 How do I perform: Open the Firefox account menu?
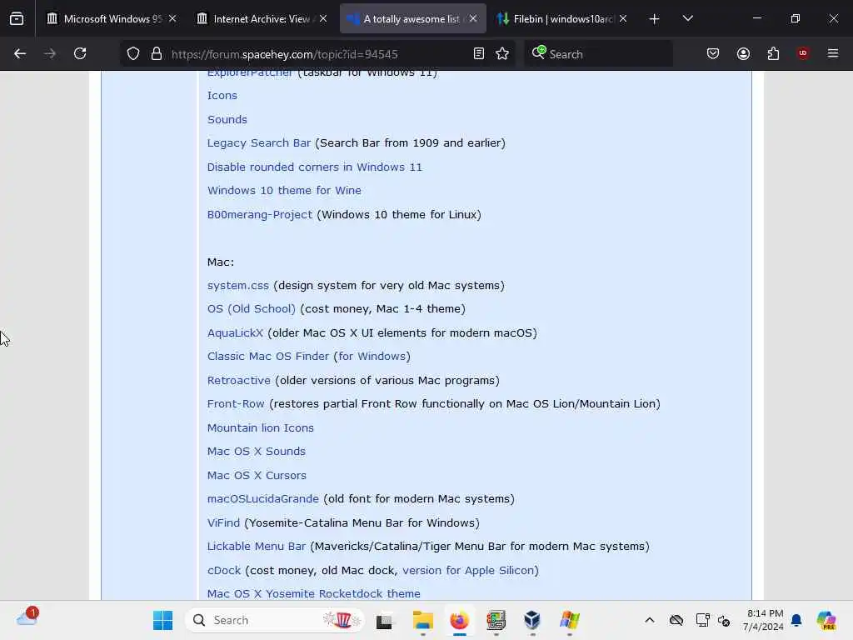click(x=743, y=53)
